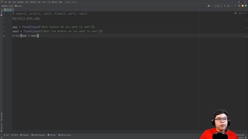The height and width of the screenshot is (139, 248).
Task: Jump to next highlighted problem arrow
Action: (x=246, y=13)
